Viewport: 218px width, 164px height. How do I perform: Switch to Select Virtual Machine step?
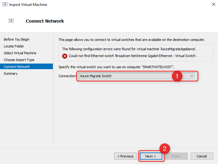(20, 53)
